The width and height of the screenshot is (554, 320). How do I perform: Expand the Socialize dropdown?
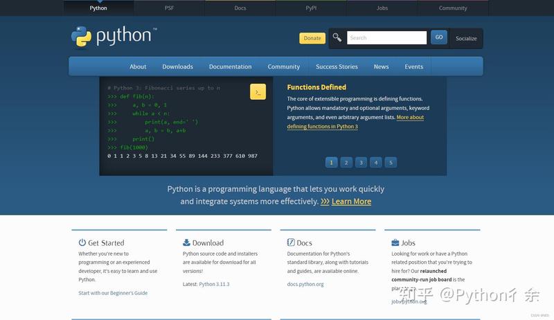point(466,39)
